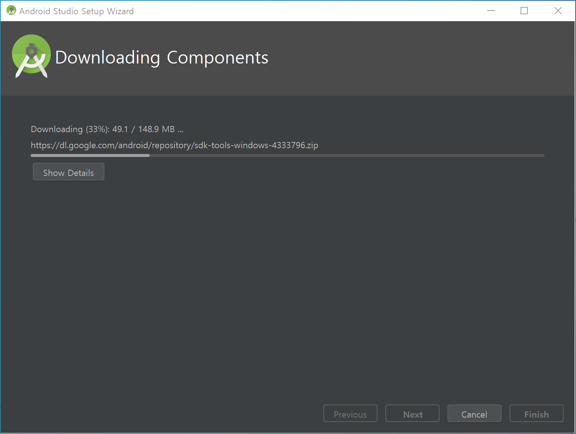
Task: Maximize the Setup Wizard window
Action: (524, 11)
